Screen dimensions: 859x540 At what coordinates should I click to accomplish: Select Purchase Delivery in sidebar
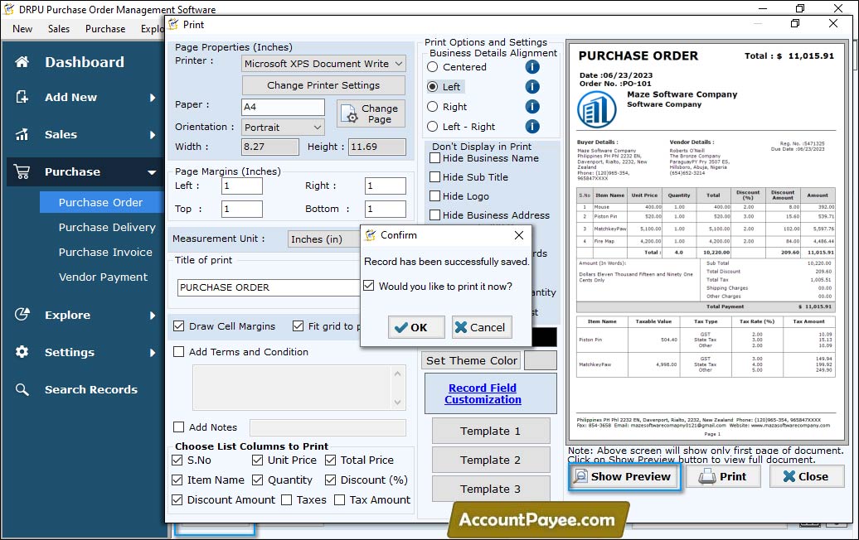[107, 227]
